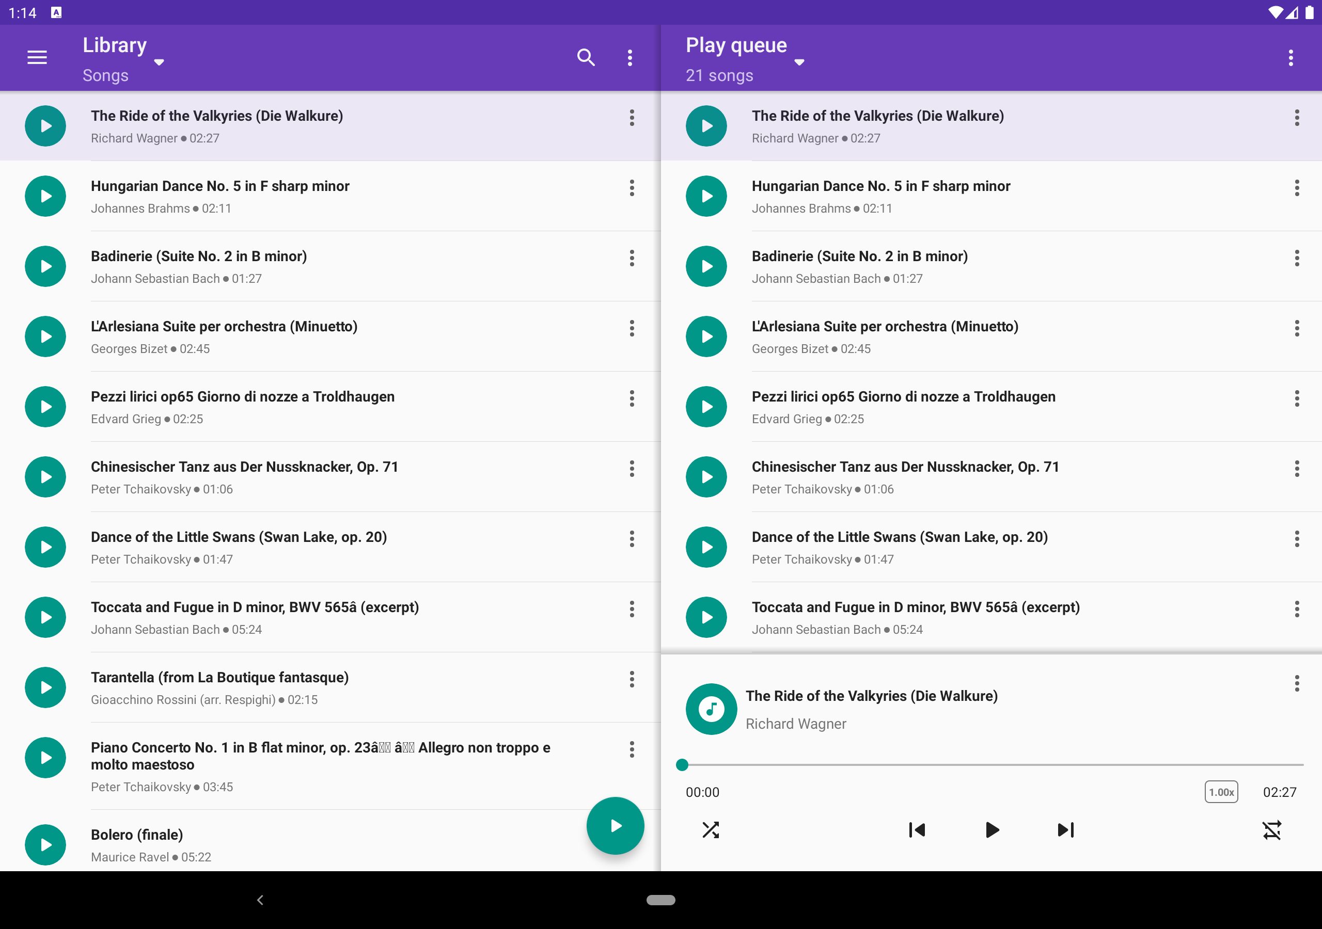Image resolution: width=1322 pixels, height=929 pixels.
Task: Open Play queue toolbar overflow menu
Action: [1290, 58]
